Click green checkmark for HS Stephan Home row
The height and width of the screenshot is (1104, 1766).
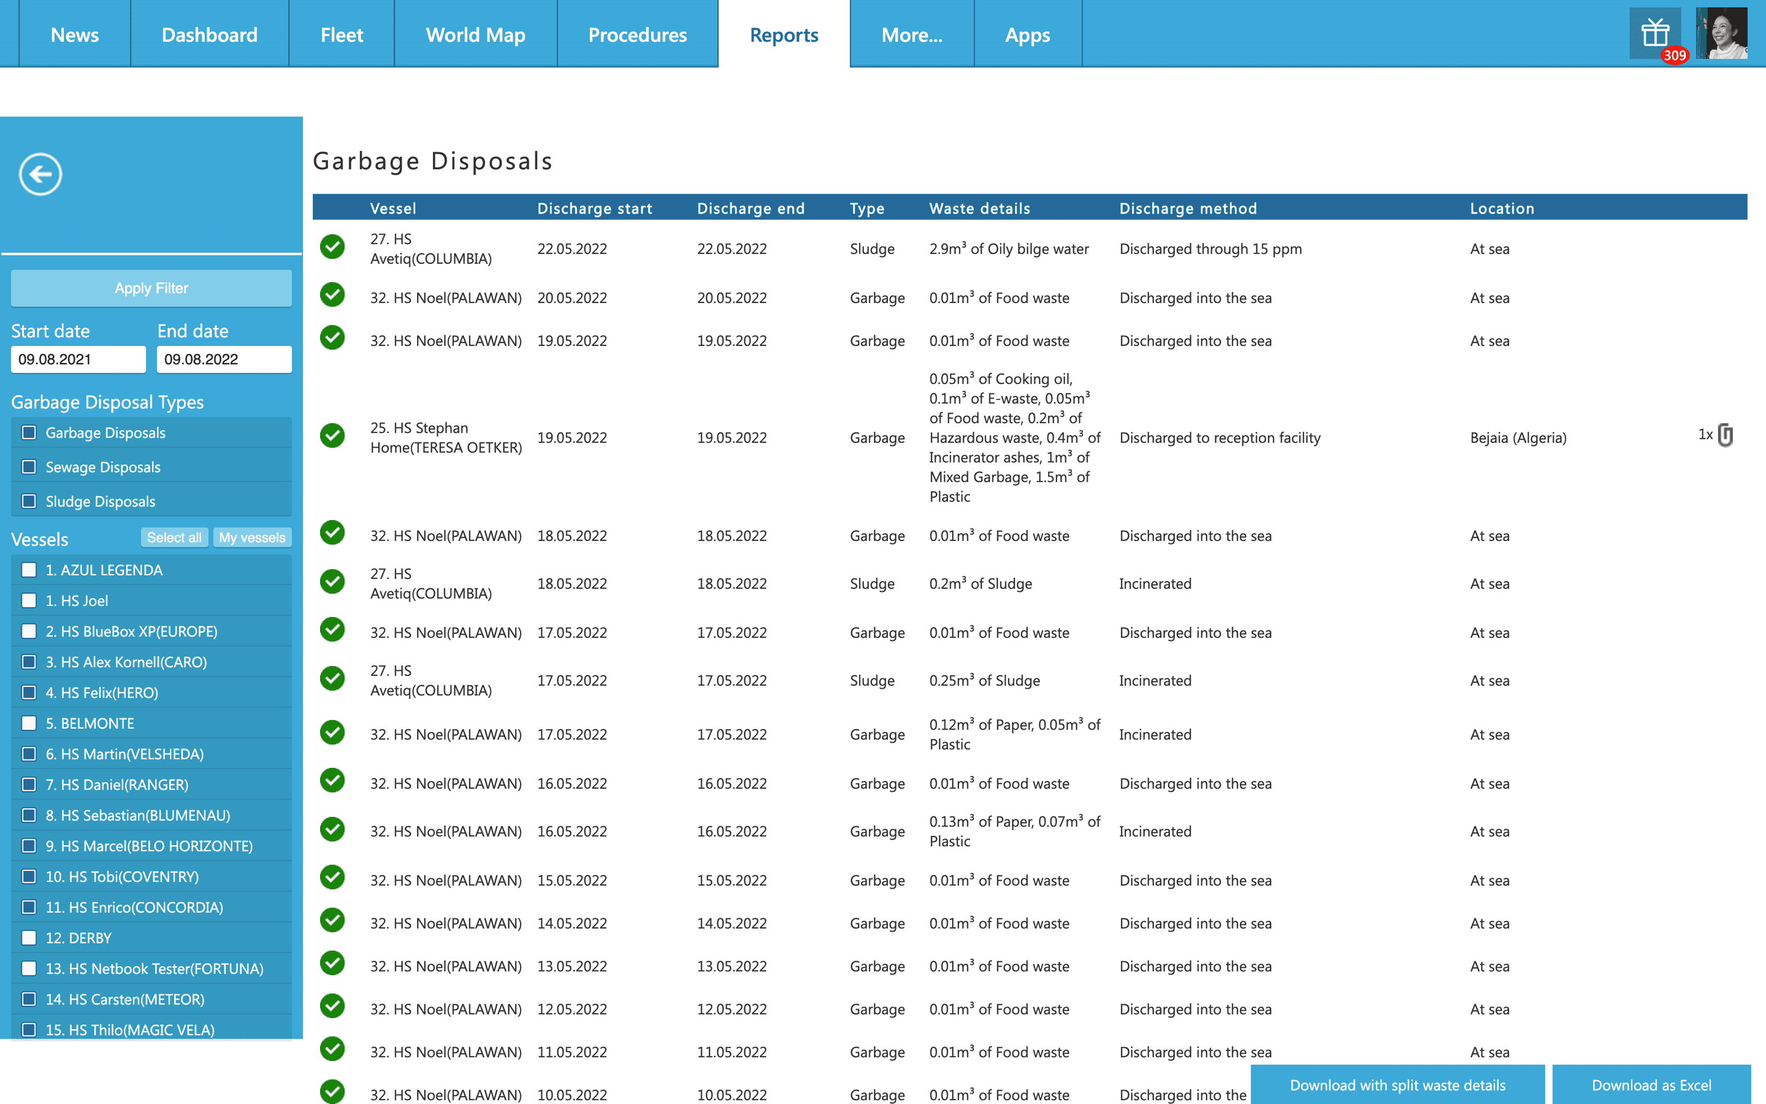coord(332,436)
